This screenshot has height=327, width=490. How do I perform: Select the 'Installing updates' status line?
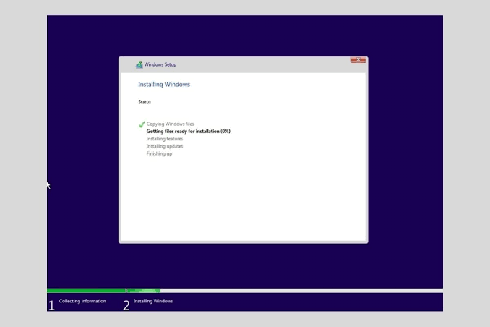pos(165,146)
